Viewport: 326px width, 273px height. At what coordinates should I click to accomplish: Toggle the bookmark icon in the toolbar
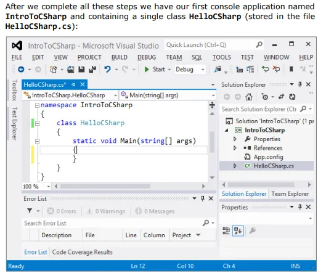pos(291,69)
